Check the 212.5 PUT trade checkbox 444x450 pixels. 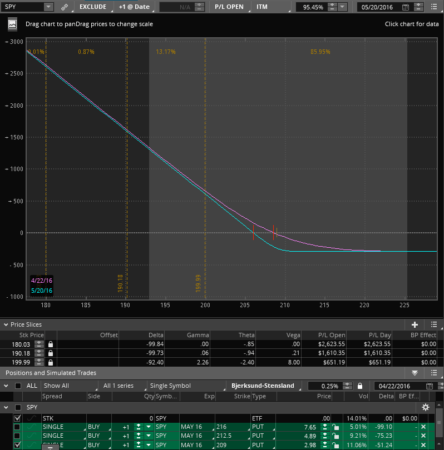coord(17,436)
